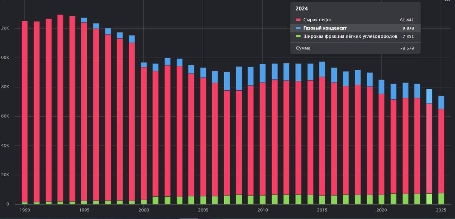Click the green swatch in the tooltip
The image size is (455, 219).
tap(298, 36)
